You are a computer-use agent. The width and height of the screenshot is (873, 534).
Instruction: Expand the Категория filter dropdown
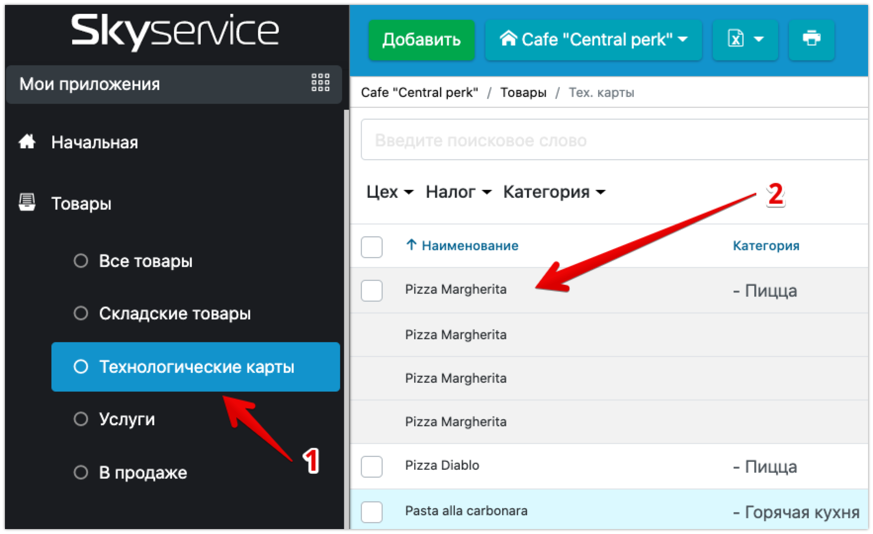(x=554, y=192)
